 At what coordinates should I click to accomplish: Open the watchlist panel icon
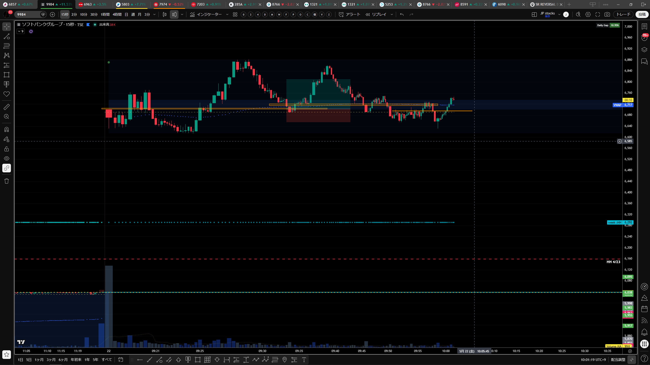point(644,26)
